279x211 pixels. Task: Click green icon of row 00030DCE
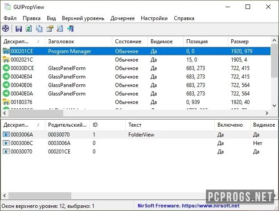(x=6, y=68)
